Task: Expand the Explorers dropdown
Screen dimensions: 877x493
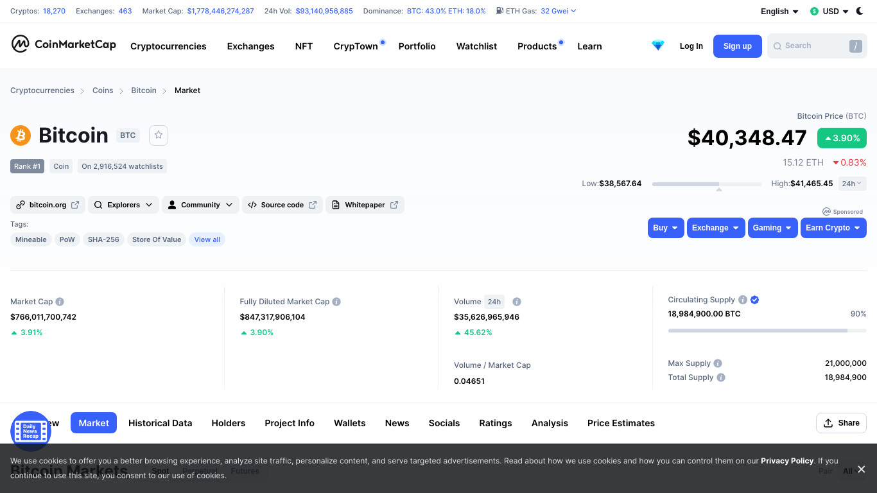Action: click(123, 205)
